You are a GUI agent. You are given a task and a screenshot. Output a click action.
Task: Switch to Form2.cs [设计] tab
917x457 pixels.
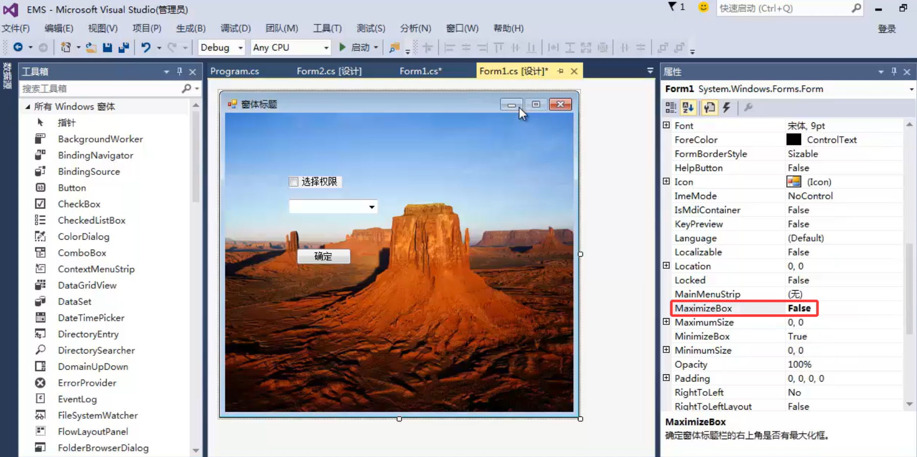pos(329,71)
